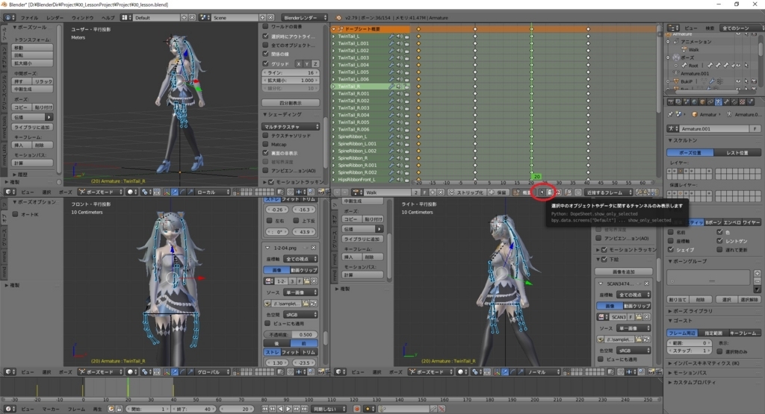Click the unlink action X icon beside Walk
Image resolution: width=765 pixels, height=414 pixels.
441,192
